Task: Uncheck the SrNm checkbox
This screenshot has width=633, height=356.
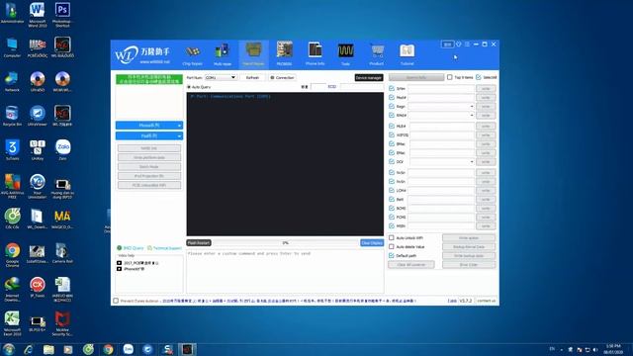Action: [392, 88]
